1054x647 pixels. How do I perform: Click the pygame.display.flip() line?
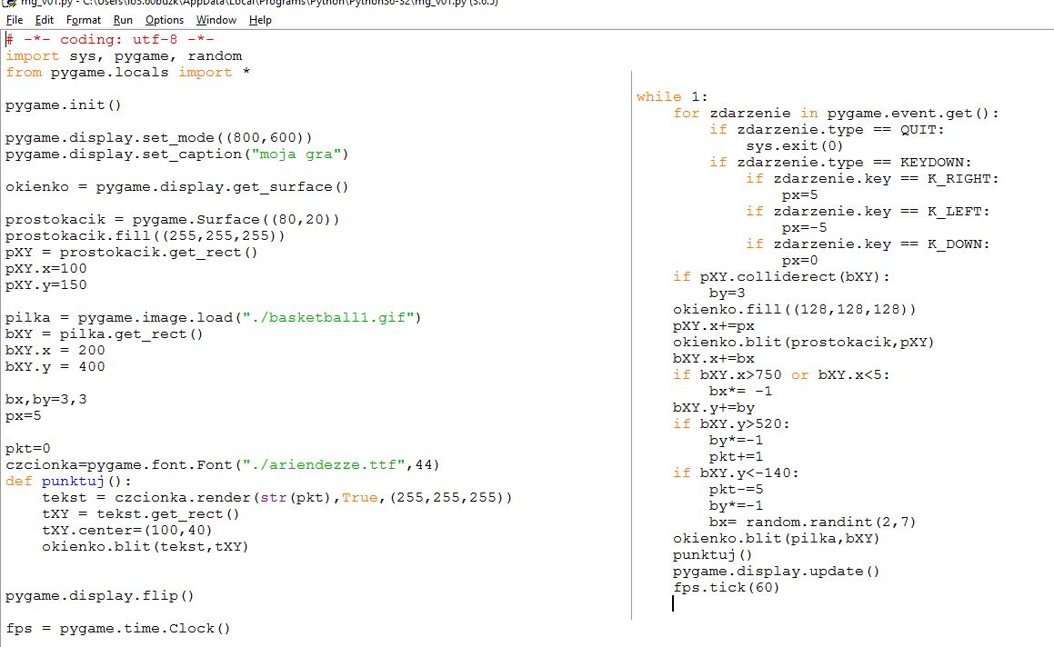(x=100, y=597)
